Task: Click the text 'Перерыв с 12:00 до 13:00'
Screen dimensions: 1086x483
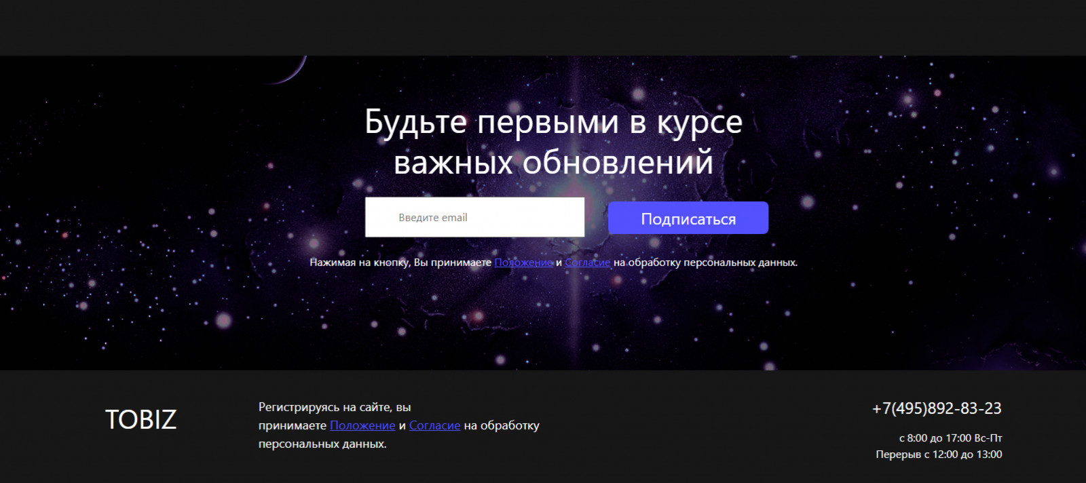Action: point(939,455)
